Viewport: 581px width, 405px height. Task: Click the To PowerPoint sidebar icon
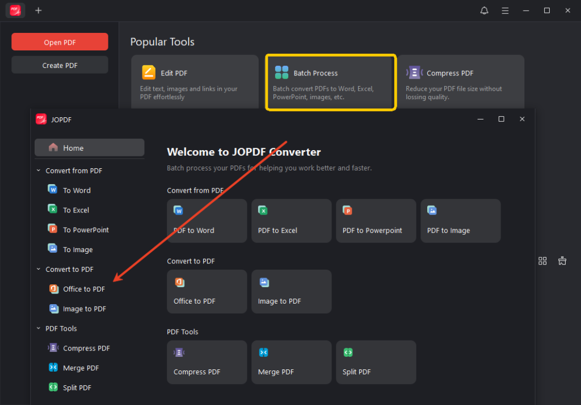click(53, 229)
